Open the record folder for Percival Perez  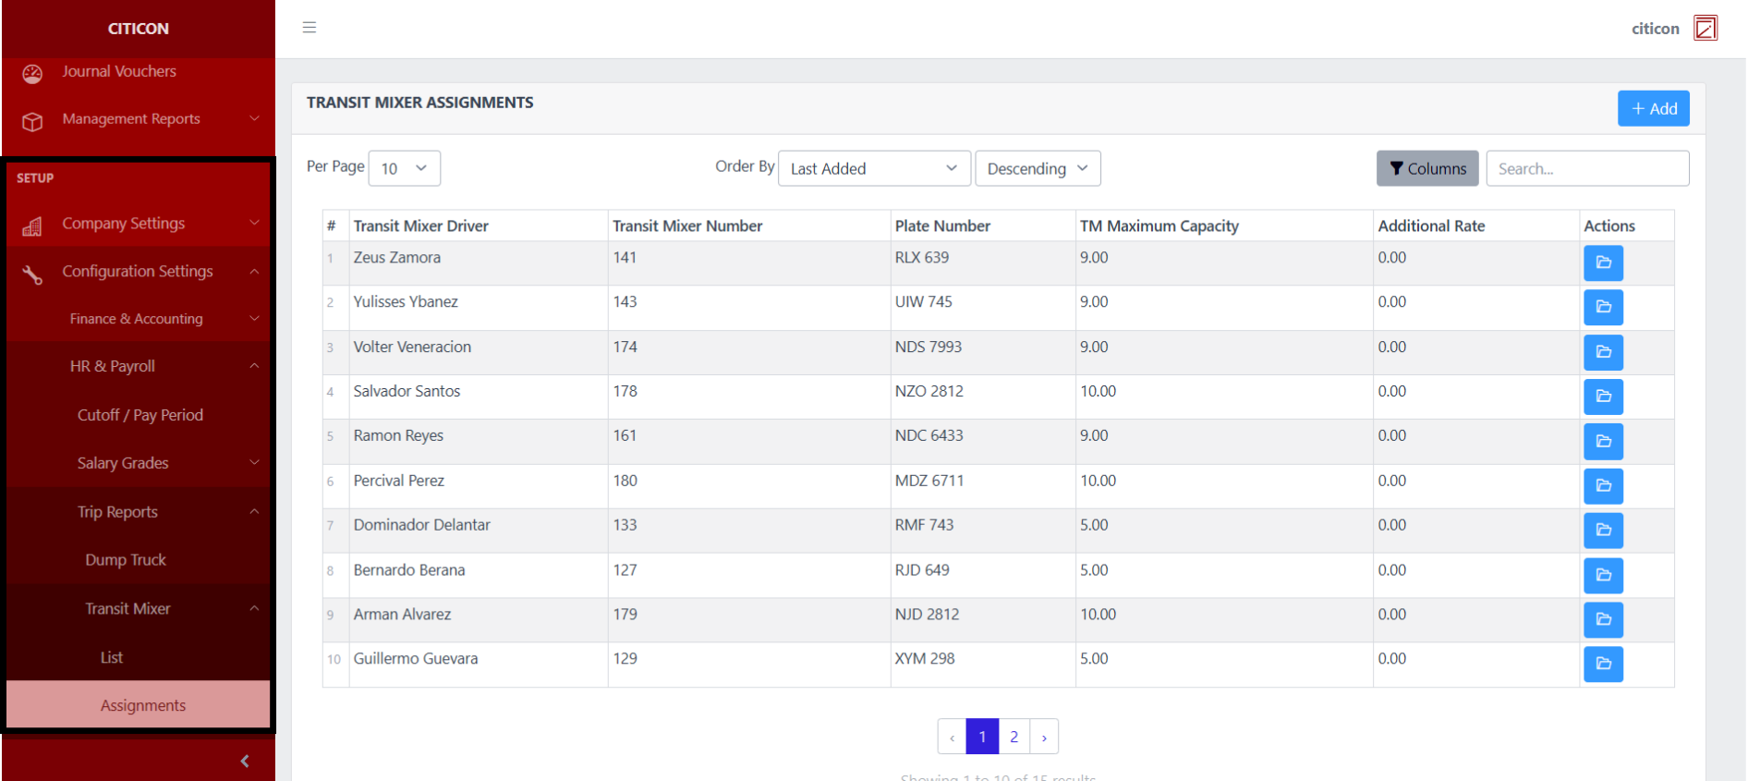tap(1603, 485)
